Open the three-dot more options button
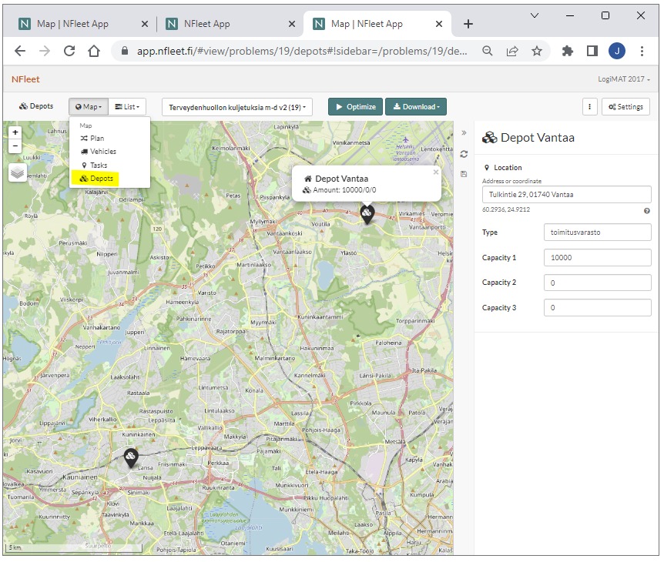664x562 pixels. pyautogui.click(x=589, y=107)
